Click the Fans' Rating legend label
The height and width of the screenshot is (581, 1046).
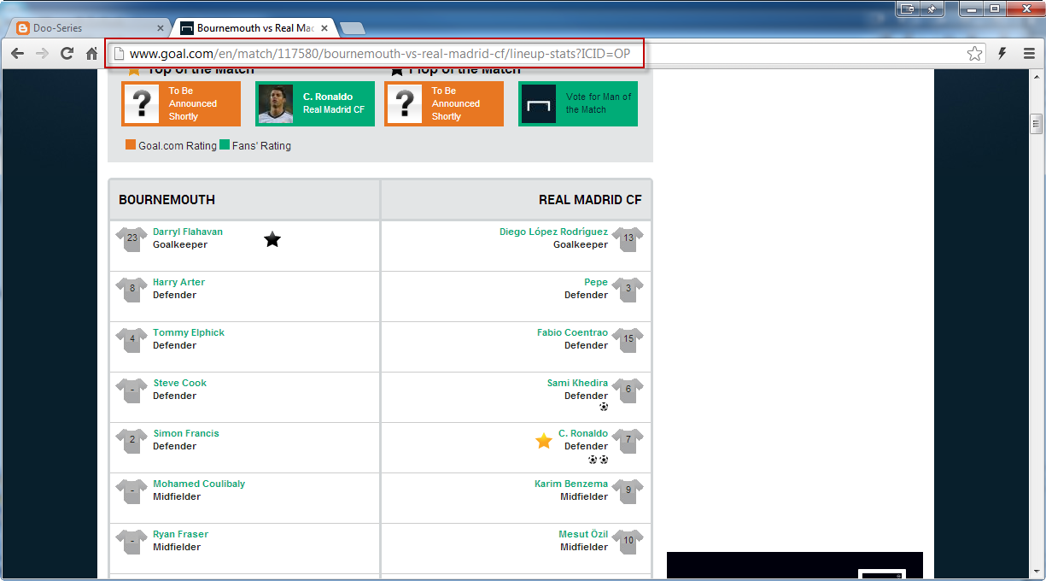point(261,146)
